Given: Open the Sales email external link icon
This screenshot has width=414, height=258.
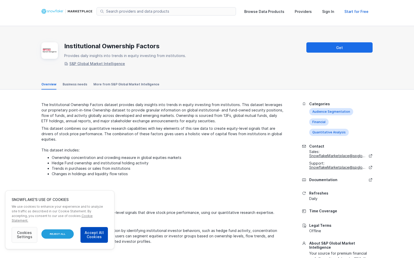Looking at the screenshot, I should click(371, 156).
